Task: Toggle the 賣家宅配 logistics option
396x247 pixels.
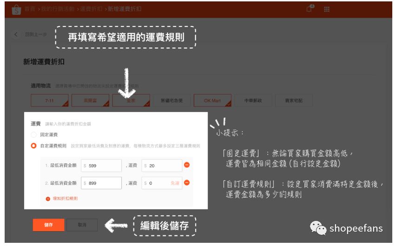Action: point(294,100)
